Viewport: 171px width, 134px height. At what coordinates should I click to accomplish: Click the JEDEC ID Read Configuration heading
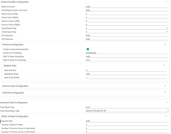click(x=15, y=117)
